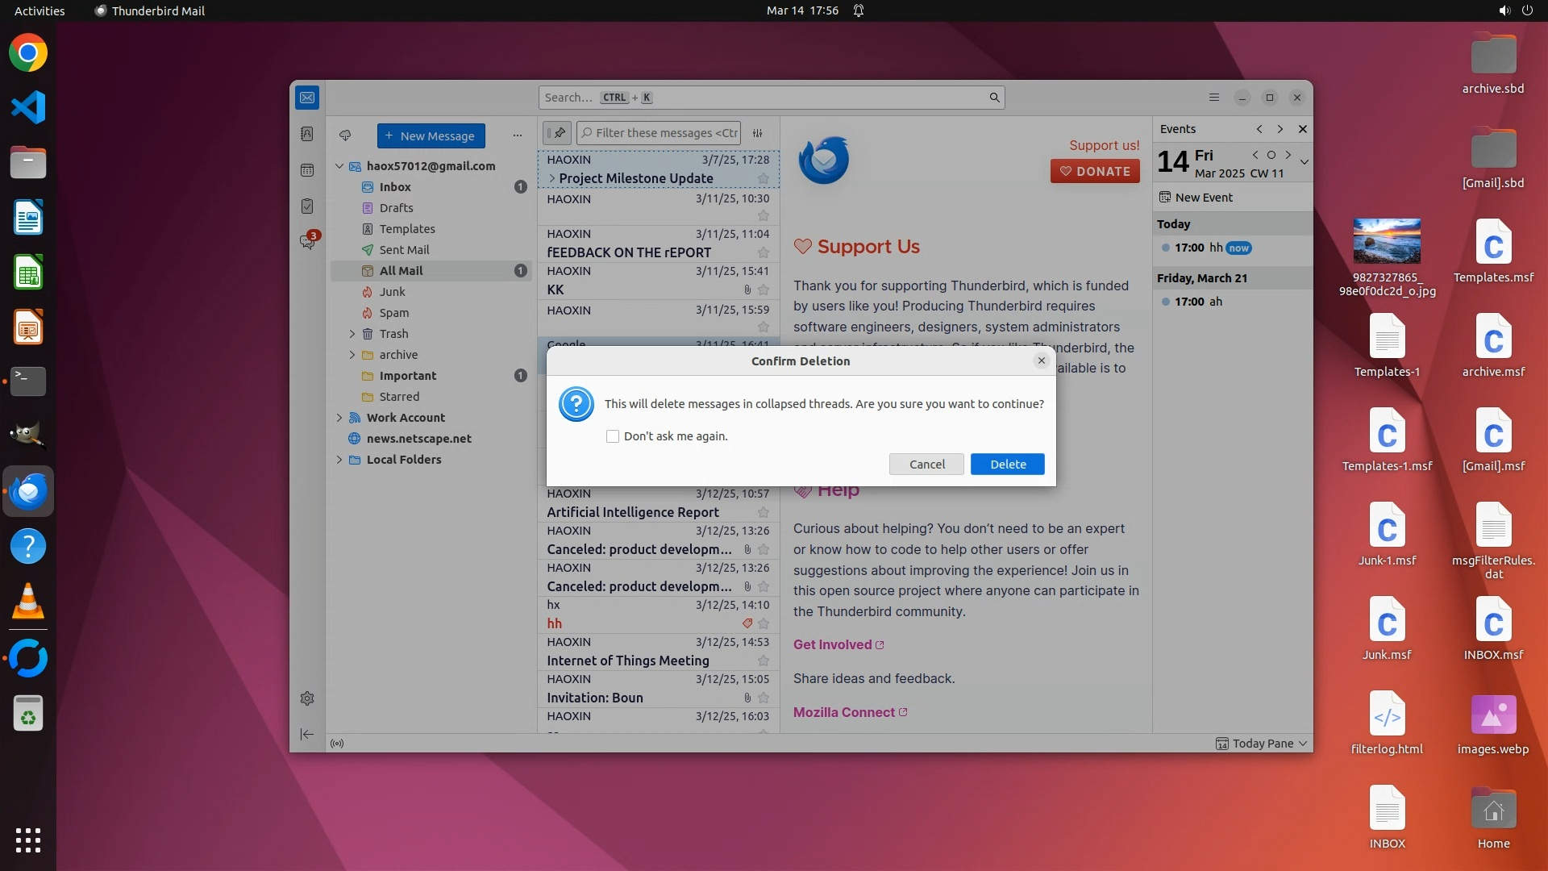Open Thunderbird settings gear icon

click(x=307, y=698)
